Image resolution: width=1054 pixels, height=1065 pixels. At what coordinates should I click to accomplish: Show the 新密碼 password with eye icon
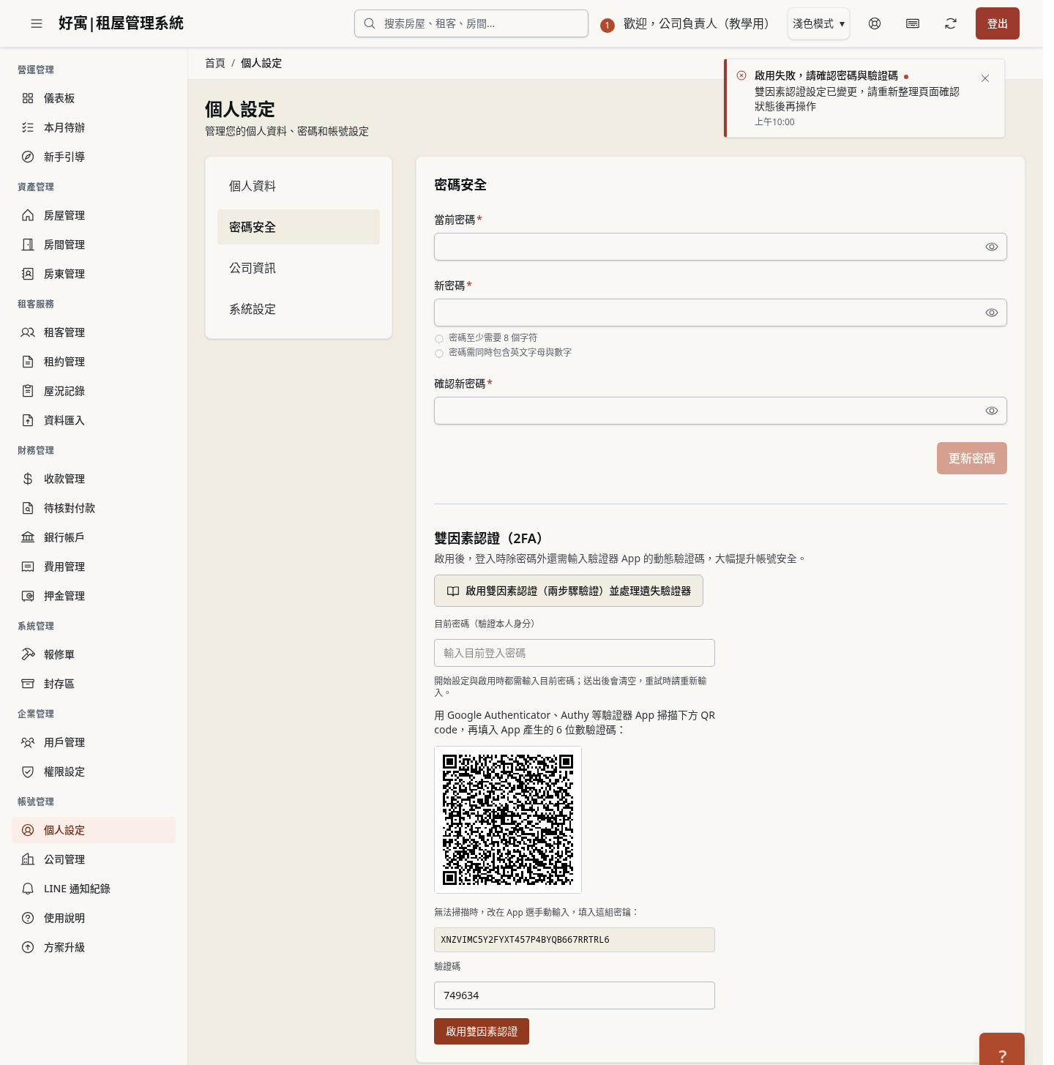click(x=992, y=313)
